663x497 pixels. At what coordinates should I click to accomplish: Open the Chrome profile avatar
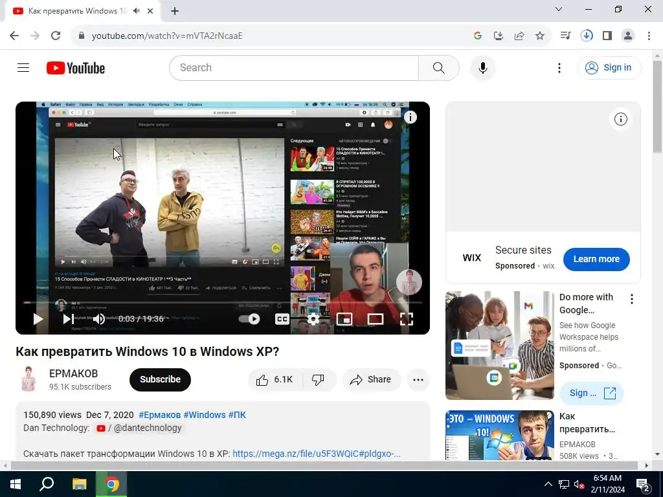[x=628, y=36]
